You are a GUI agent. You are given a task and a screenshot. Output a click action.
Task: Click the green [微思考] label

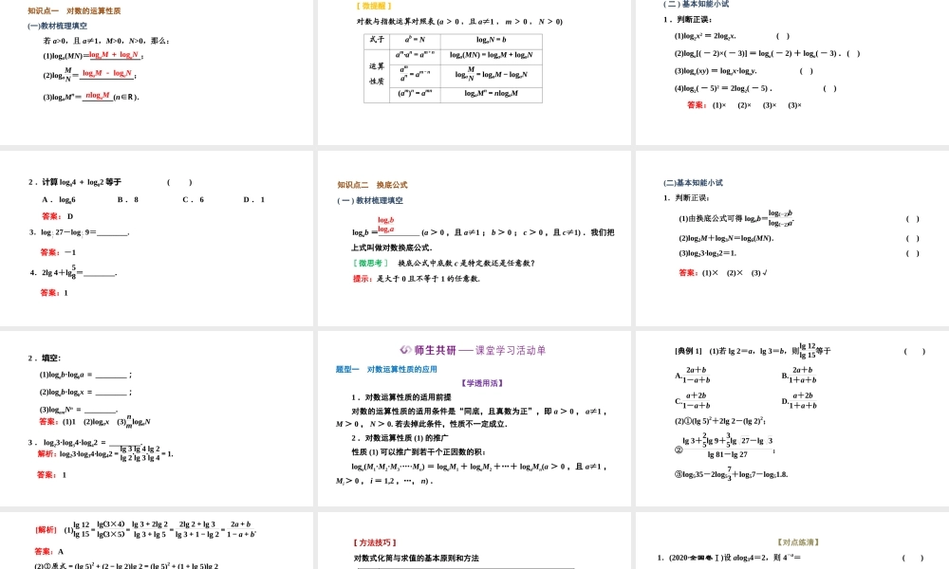pyautogui.click(x=370, y=263)
